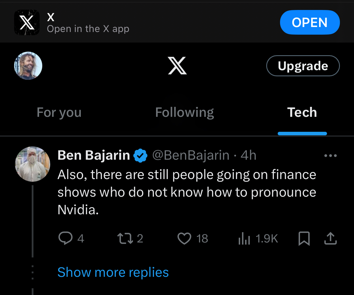This screenshot has height=295, width=354.
Task: Click the Ben Bajarin display name
Action: pyautogui.click(x=94, y=155)
